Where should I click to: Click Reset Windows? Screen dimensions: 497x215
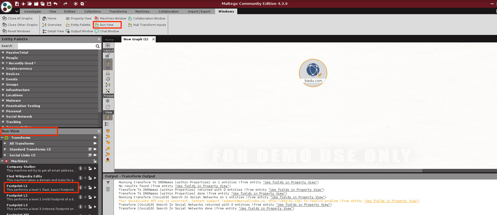[16, 31]
